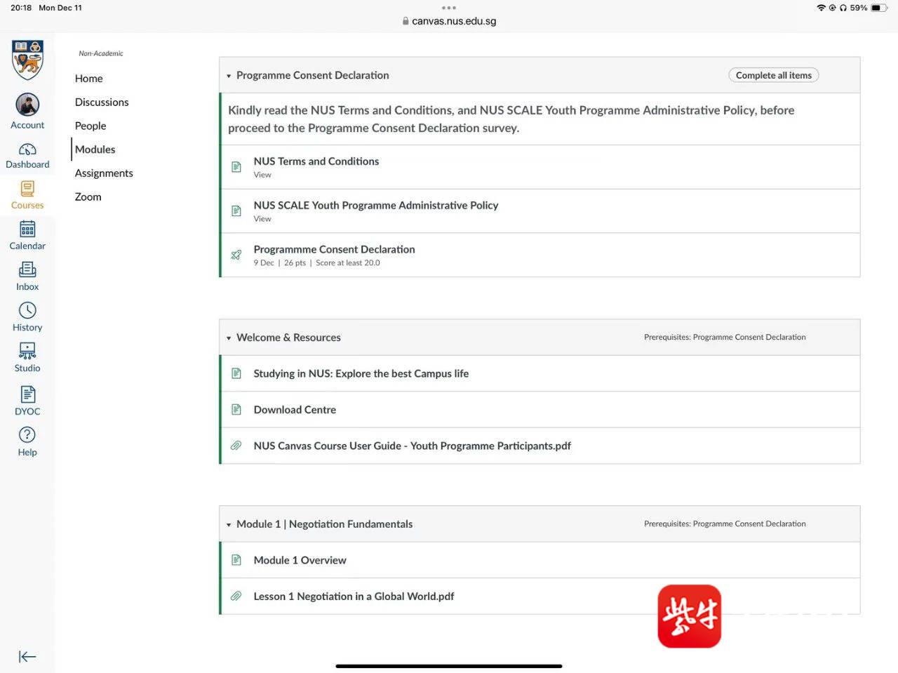Image resolution: width=898 pixels, height=673 pixels.
Task: Tap the home indicator bar at the bottom
Action: click(449, 666)
